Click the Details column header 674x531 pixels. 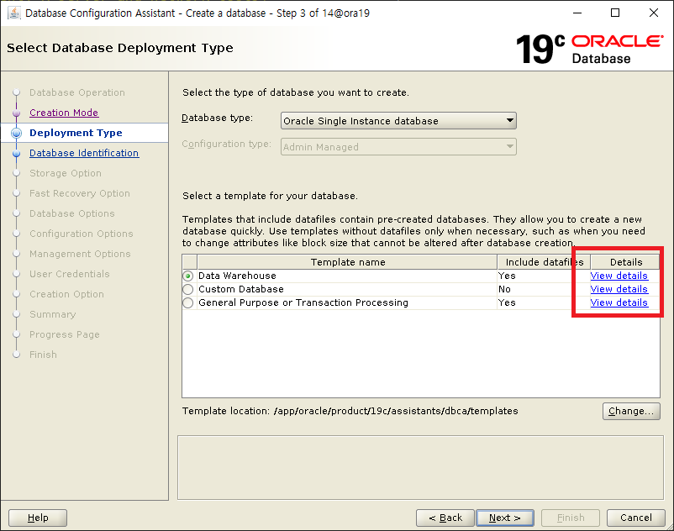(625, 262)
